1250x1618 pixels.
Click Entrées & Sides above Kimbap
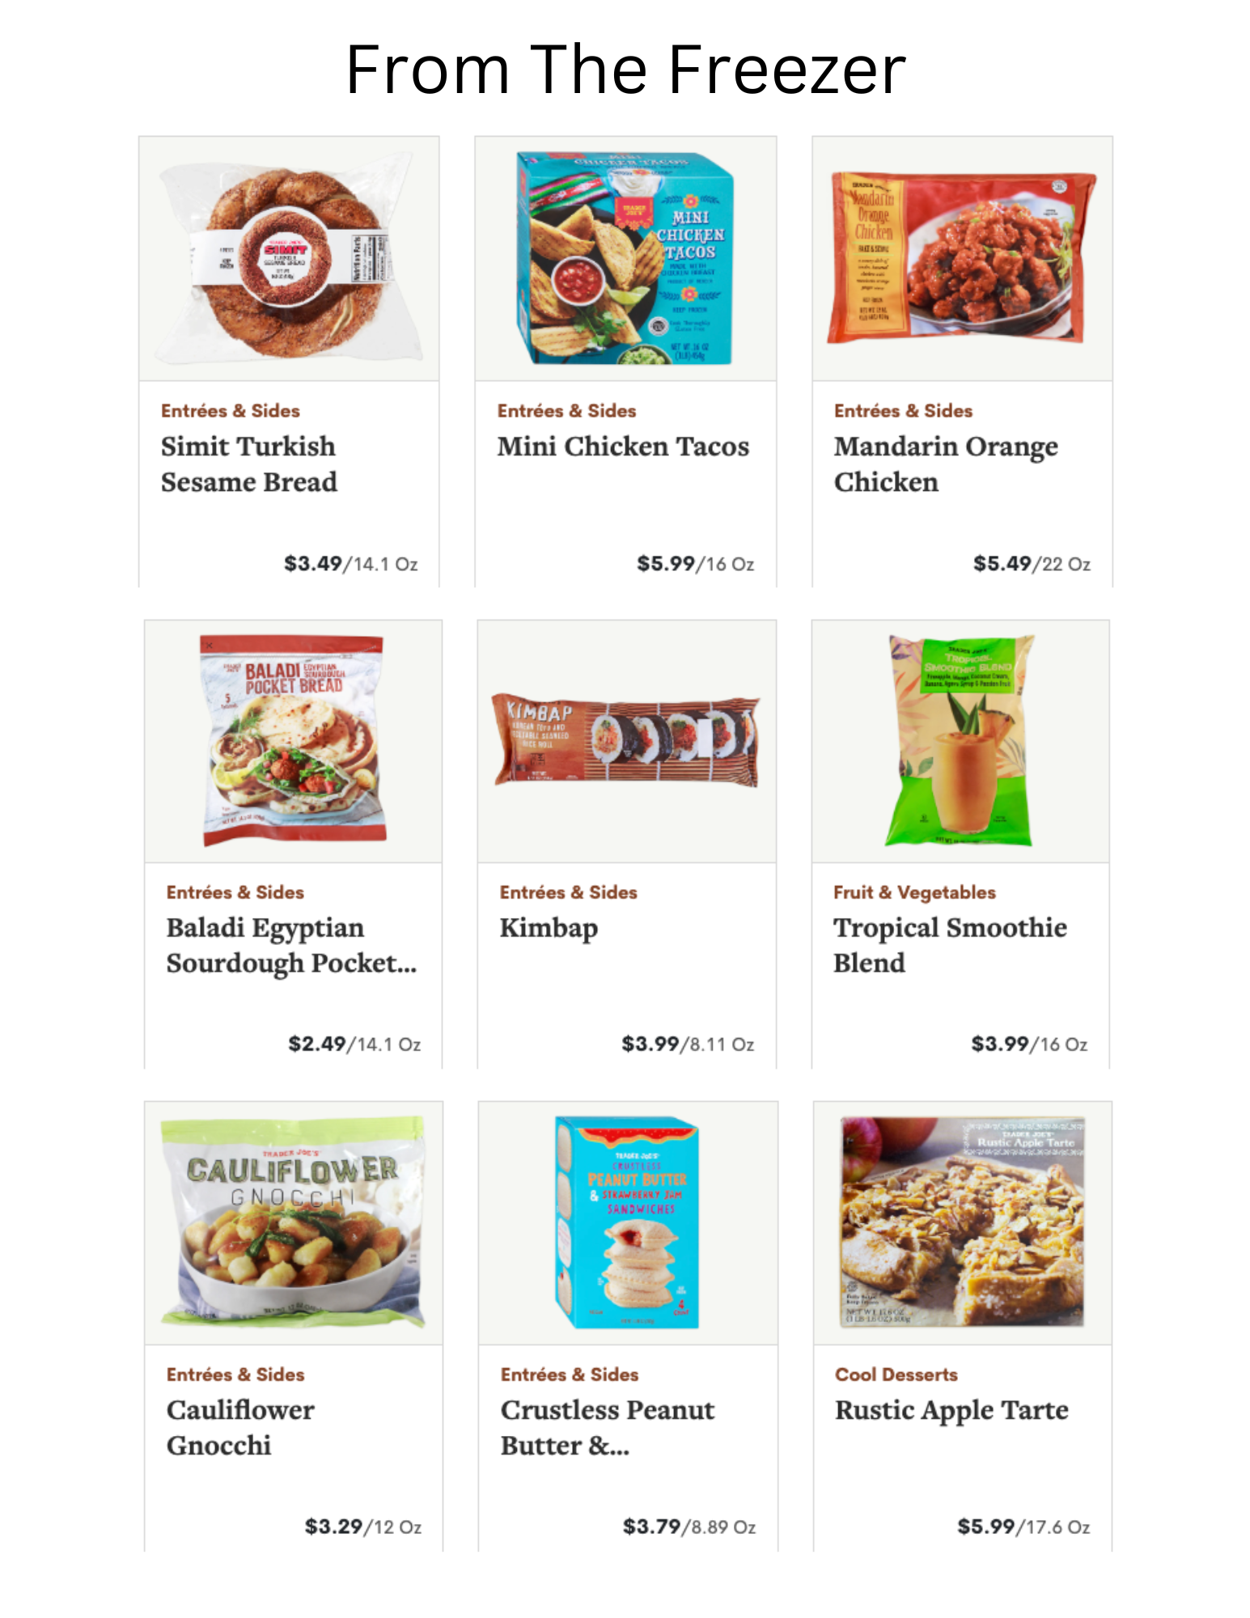(x=568, y=892)
